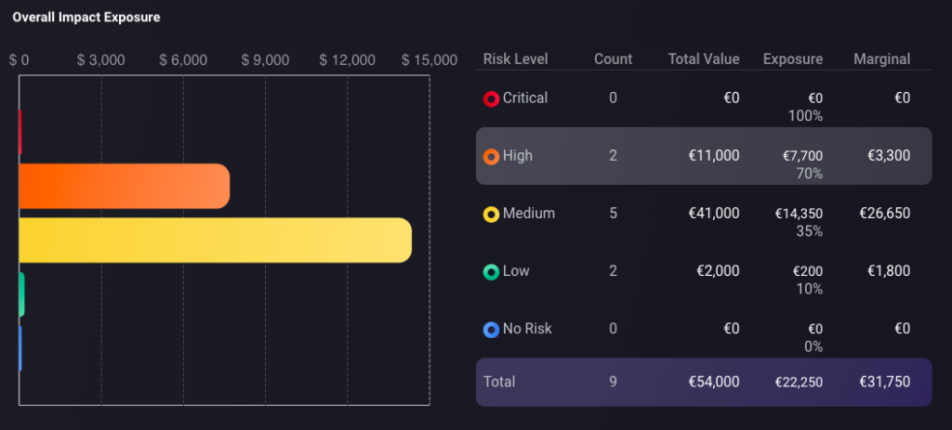Image resolution: width=952 pixels, height=430 pixels.
Task: Click the blue No Risk ring icon
Action: pos(491,330)
